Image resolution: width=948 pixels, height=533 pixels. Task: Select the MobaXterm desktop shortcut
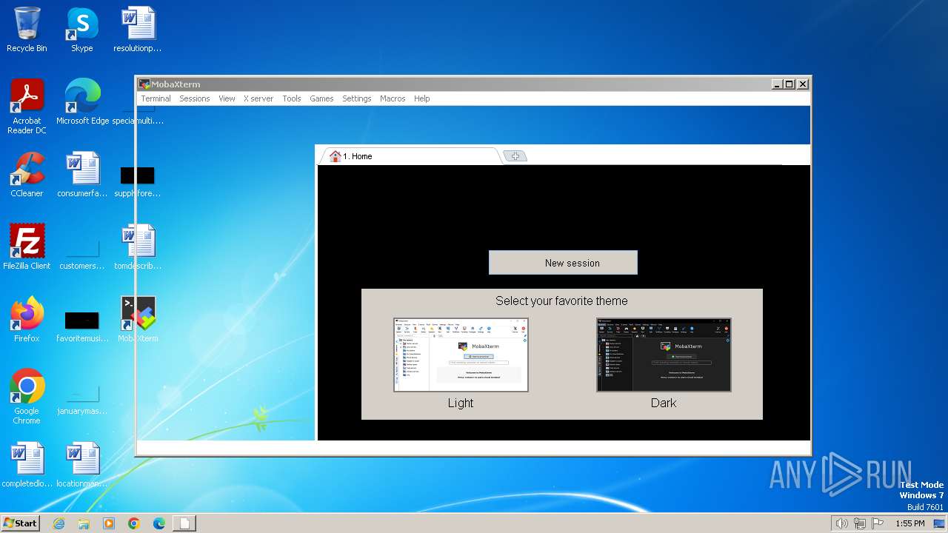click(x=137, y=320)
